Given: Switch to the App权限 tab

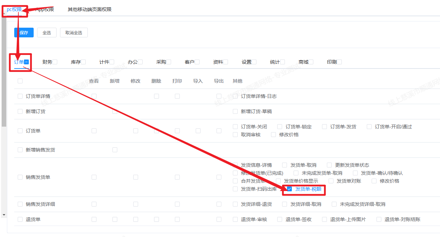Looking at the screenshot, I should 45,9.
